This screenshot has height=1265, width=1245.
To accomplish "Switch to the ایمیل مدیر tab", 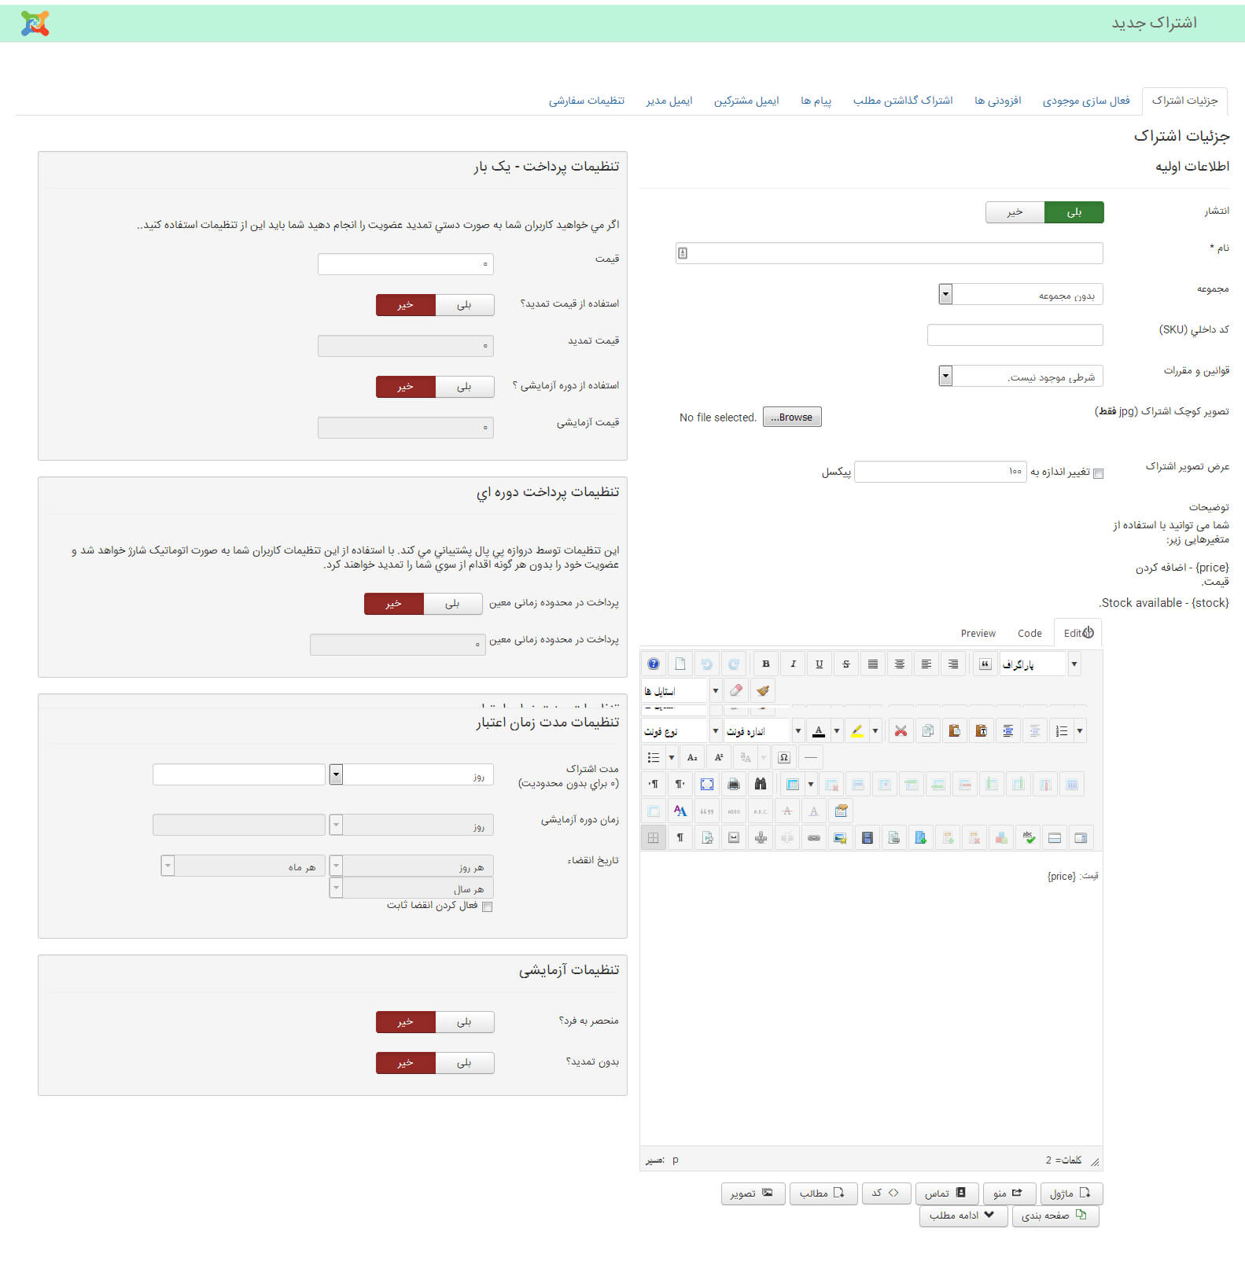I will [669, 101].
